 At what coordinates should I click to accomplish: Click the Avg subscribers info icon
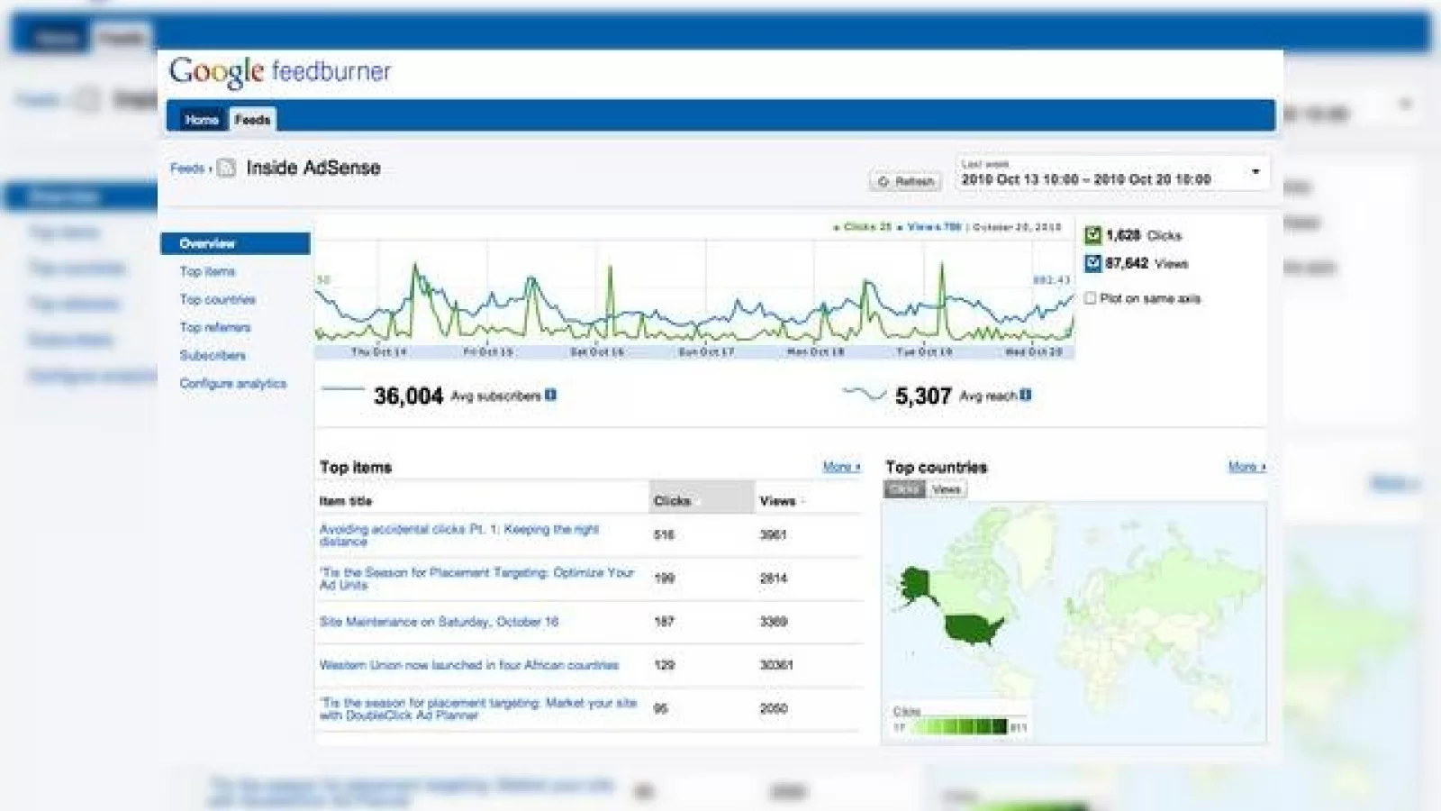coord(550,395)
